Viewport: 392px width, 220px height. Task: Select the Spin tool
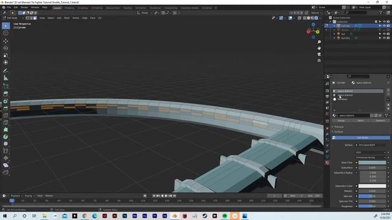click(x=6, y=137)
